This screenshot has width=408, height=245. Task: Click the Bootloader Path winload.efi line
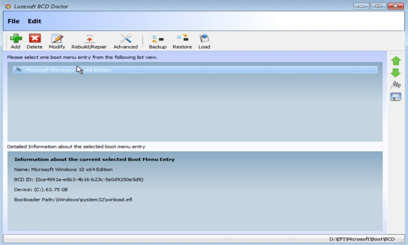[x=73, y=200]
